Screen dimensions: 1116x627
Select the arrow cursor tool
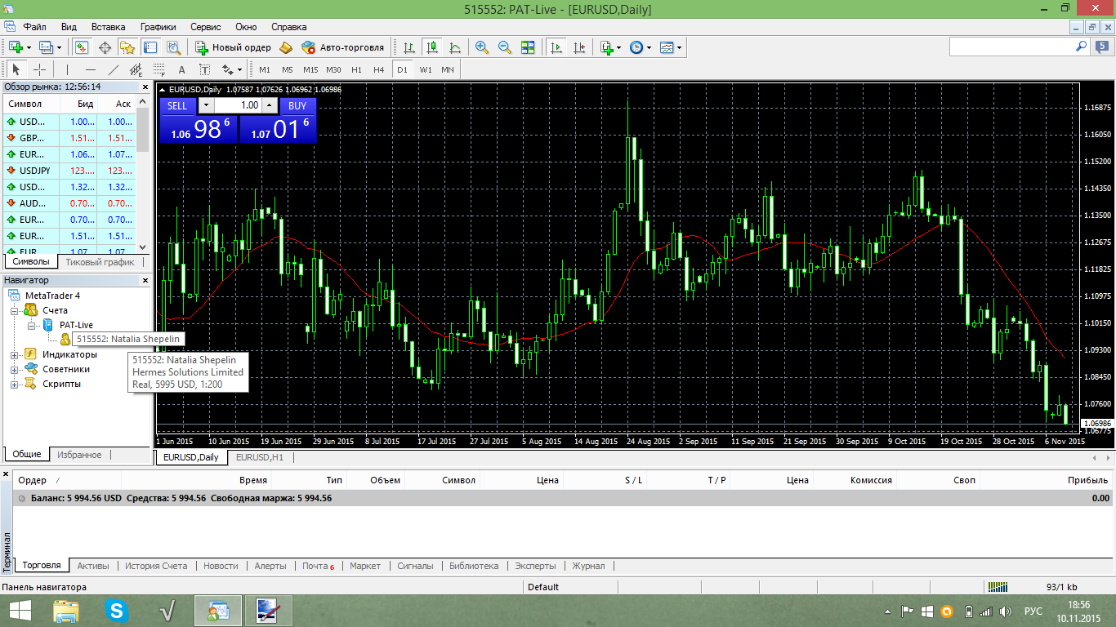click(x=16, y=69)
